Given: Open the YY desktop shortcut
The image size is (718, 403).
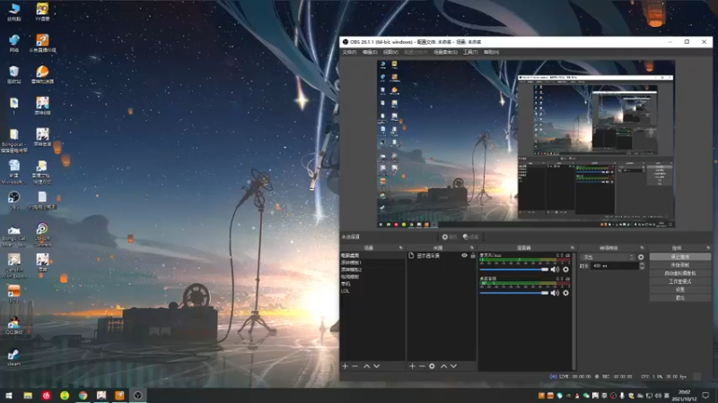Looking at the screenshot, I should (42, 12).
